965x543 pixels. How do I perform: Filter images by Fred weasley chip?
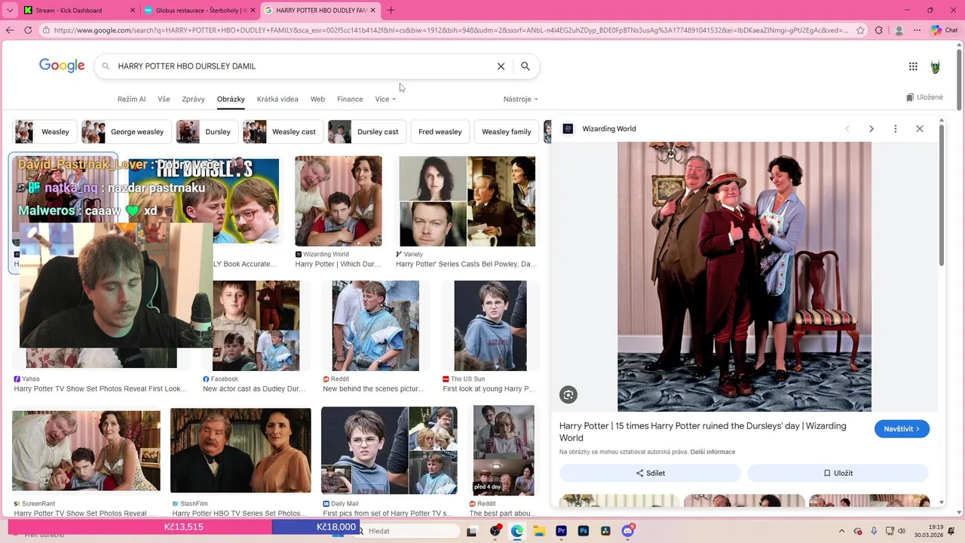[x=440, y=131]
